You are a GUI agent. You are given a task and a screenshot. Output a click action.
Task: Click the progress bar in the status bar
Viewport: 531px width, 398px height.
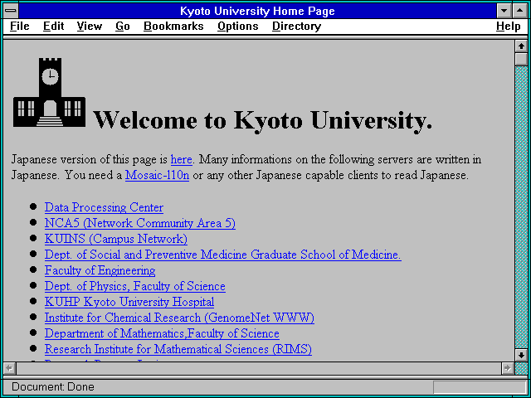coord(480,387)
